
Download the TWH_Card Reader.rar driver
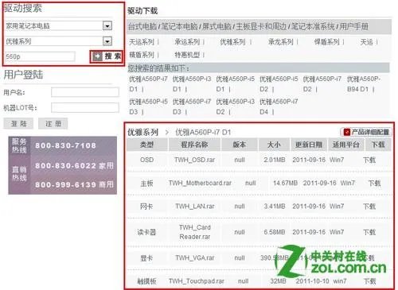(x=369, y=232)
